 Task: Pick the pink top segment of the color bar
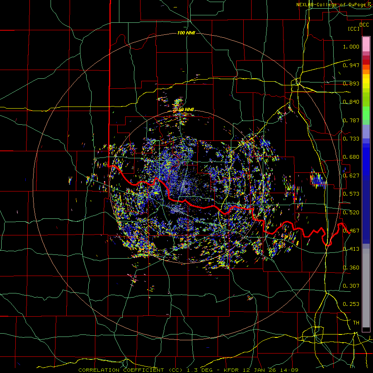tap(366, 44)
